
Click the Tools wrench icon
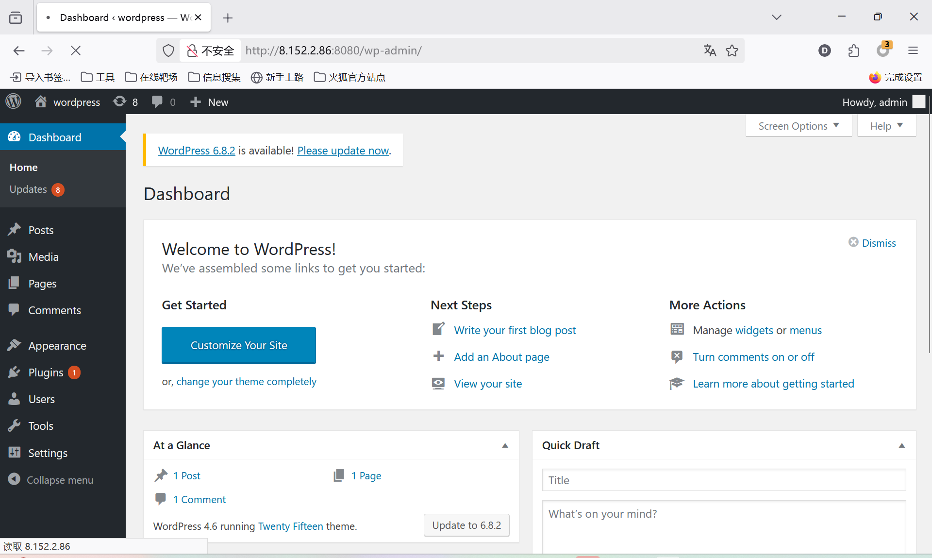pyautogui.click(x=15, y=425)
